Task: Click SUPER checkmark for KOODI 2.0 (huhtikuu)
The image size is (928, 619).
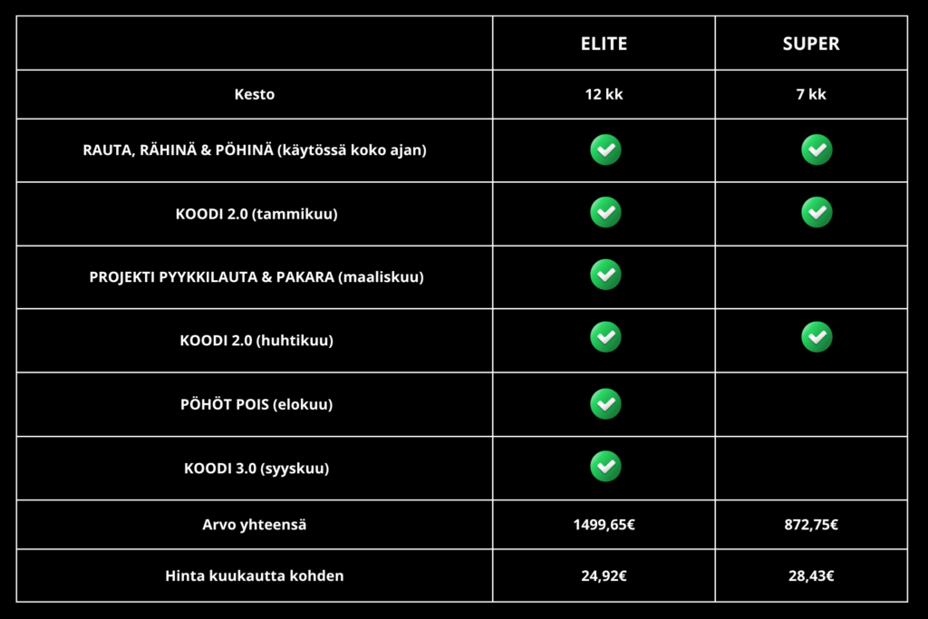Action: [817, 337]
